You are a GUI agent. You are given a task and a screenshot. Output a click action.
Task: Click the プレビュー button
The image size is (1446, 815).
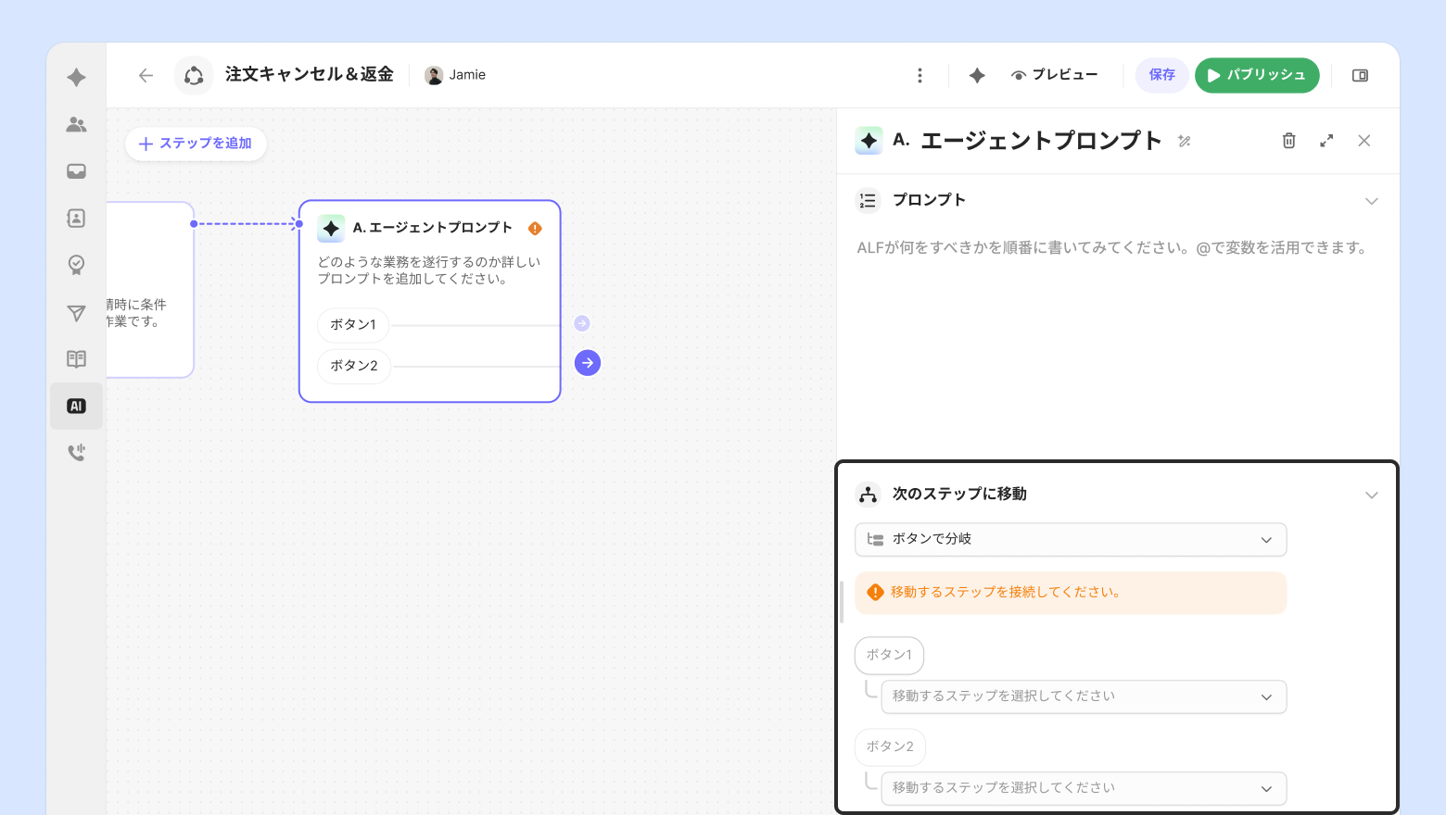click(x=1055, y=76)
